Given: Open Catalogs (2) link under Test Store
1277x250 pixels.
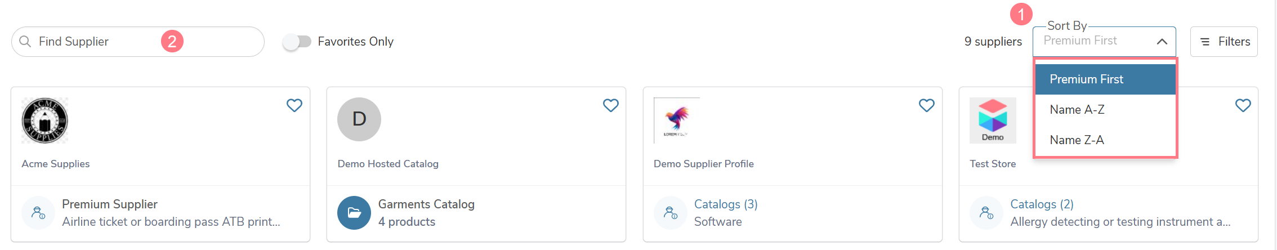Looking at the screenshot, I should 1042,204.
